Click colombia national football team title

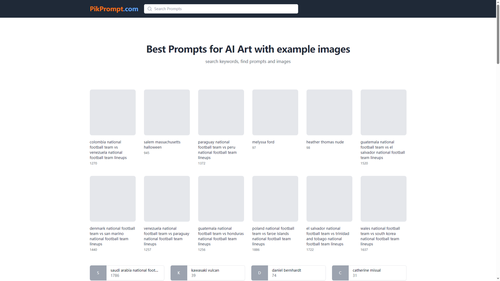coord(108,150)
